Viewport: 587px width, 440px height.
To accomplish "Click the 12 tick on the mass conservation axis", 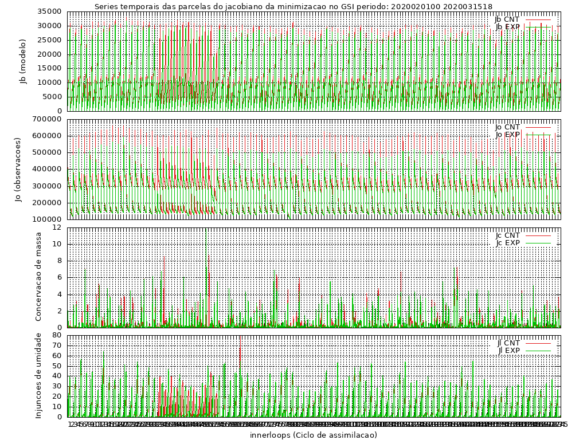I will tap(57, 227).
